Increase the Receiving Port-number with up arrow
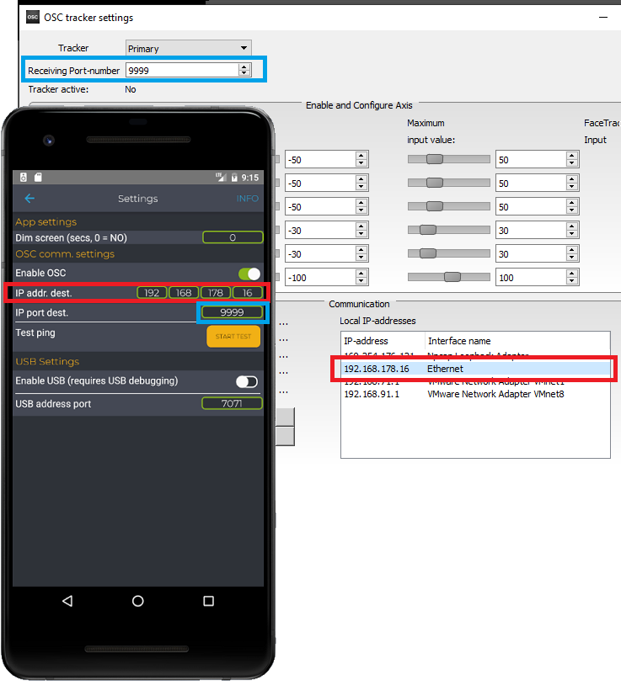This screenshot has height=681, width=621. [x=244, y=67]
